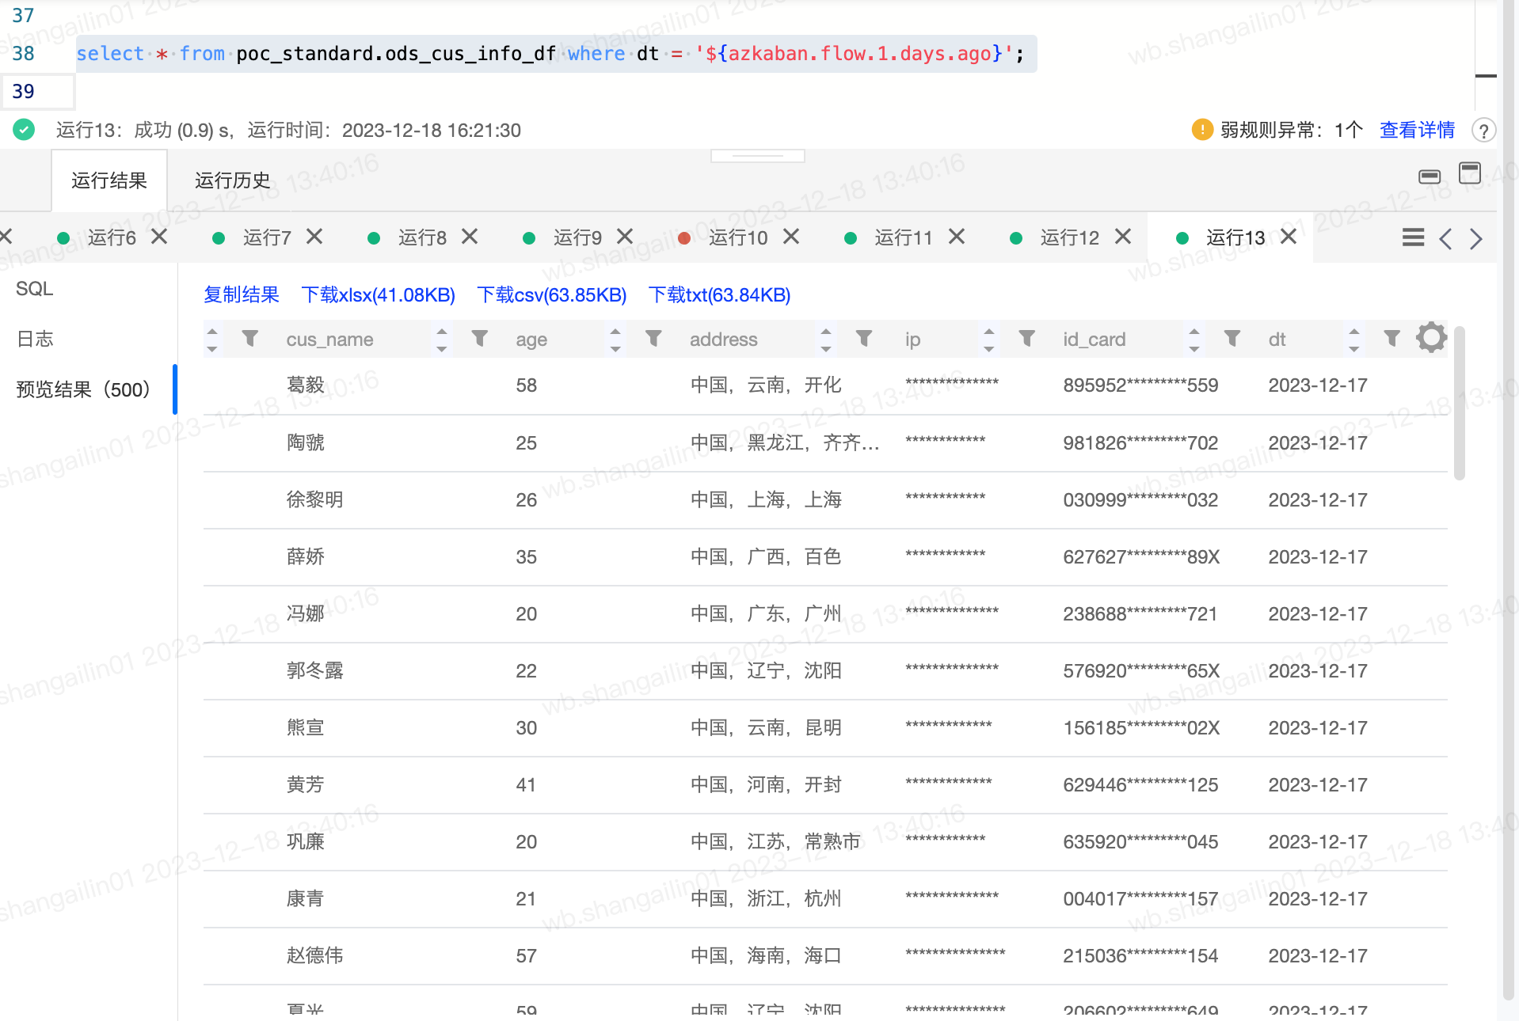Filter the address column
The width and height of the screenshot is (1519, 1021).
[864, 339]
